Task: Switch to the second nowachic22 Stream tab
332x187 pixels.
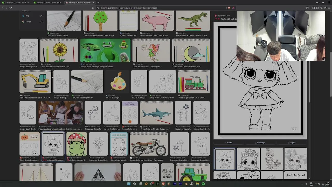Action: [x=48, y=3]
